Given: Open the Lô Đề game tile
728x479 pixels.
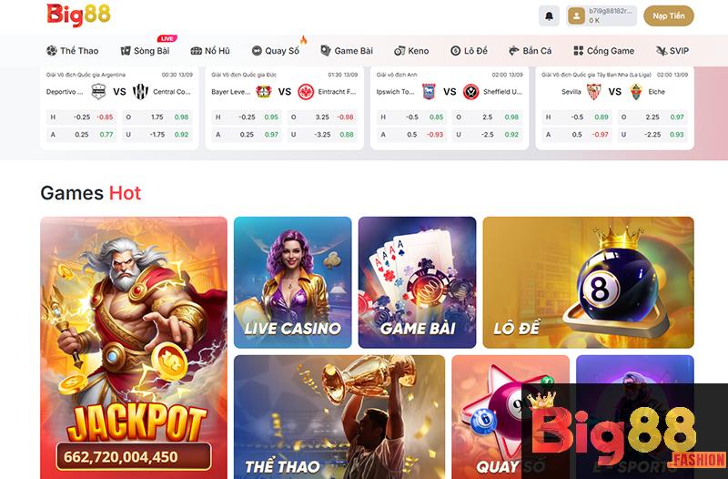Looking at the screenshot, I should (588, 282).
